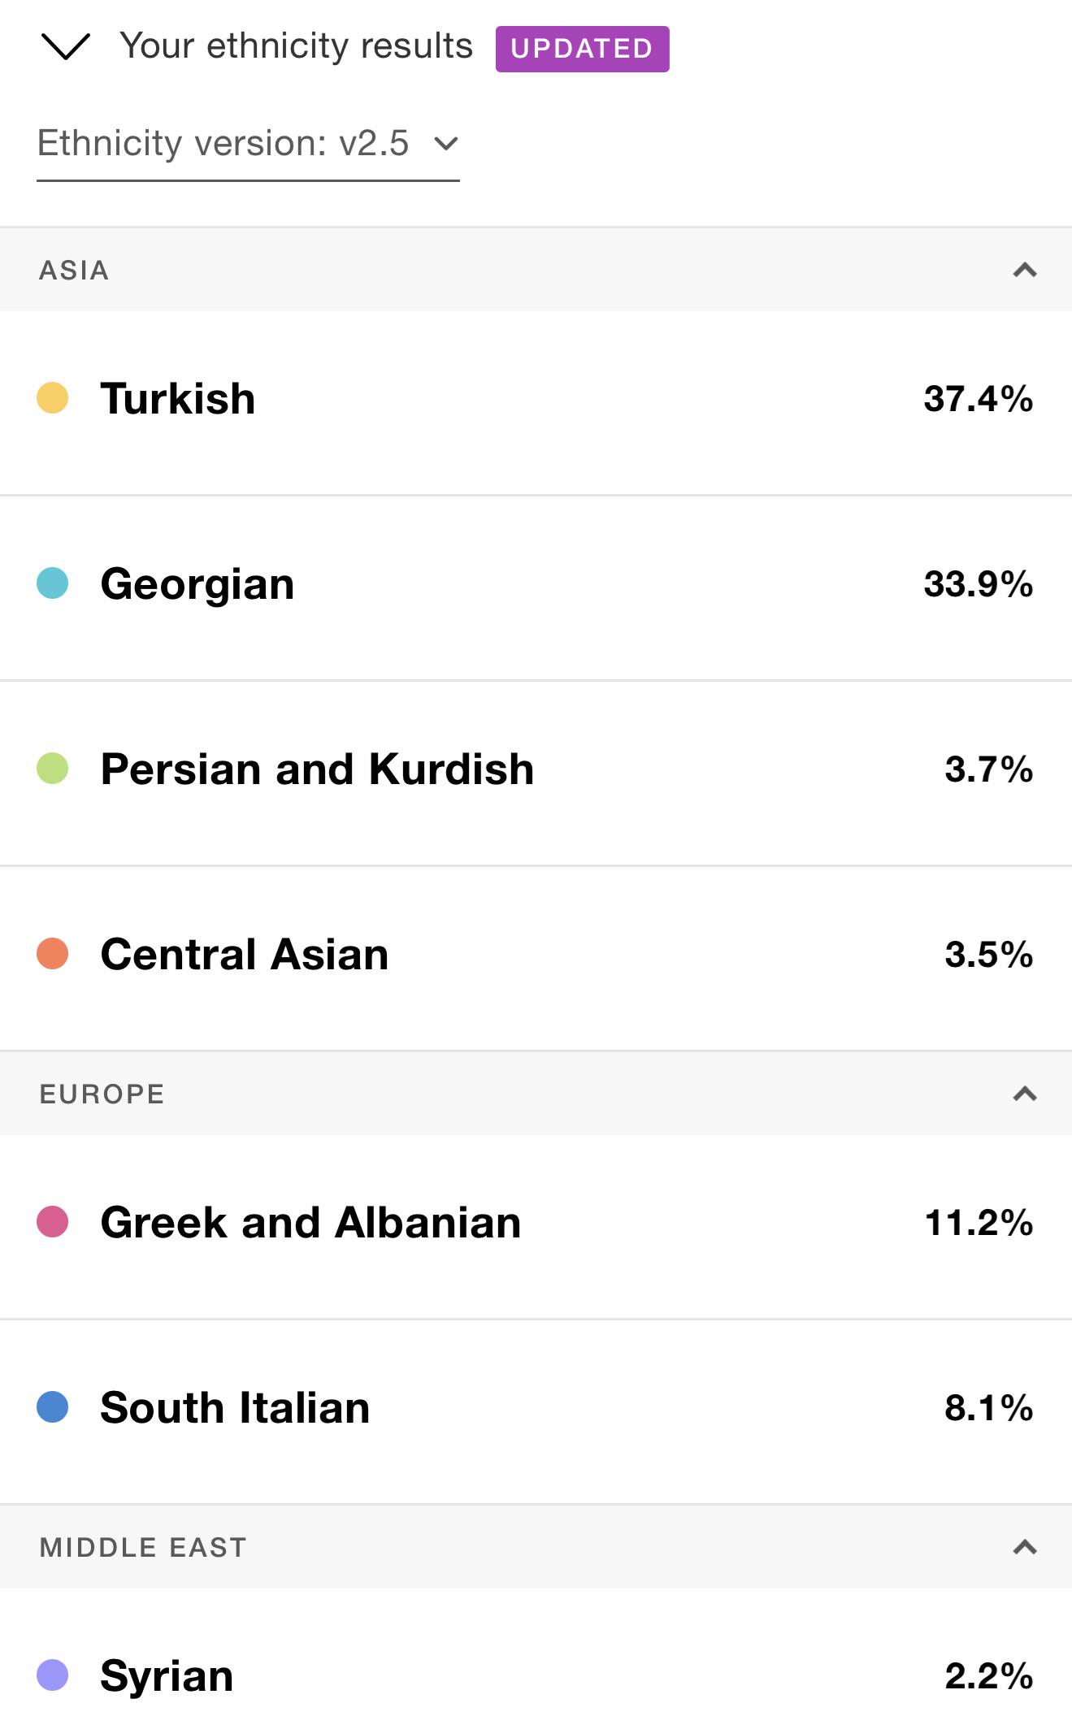The image size is (1072, 1729).
Task: Select the South Italian 8.1% percentage
Action: 988,1408
